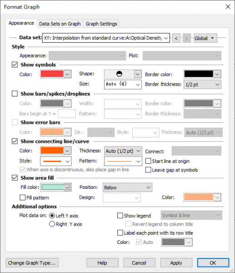Screen dimensions: 235x273
Task: Open the symbol Shape dropdown
Action: tap(123, 74)
